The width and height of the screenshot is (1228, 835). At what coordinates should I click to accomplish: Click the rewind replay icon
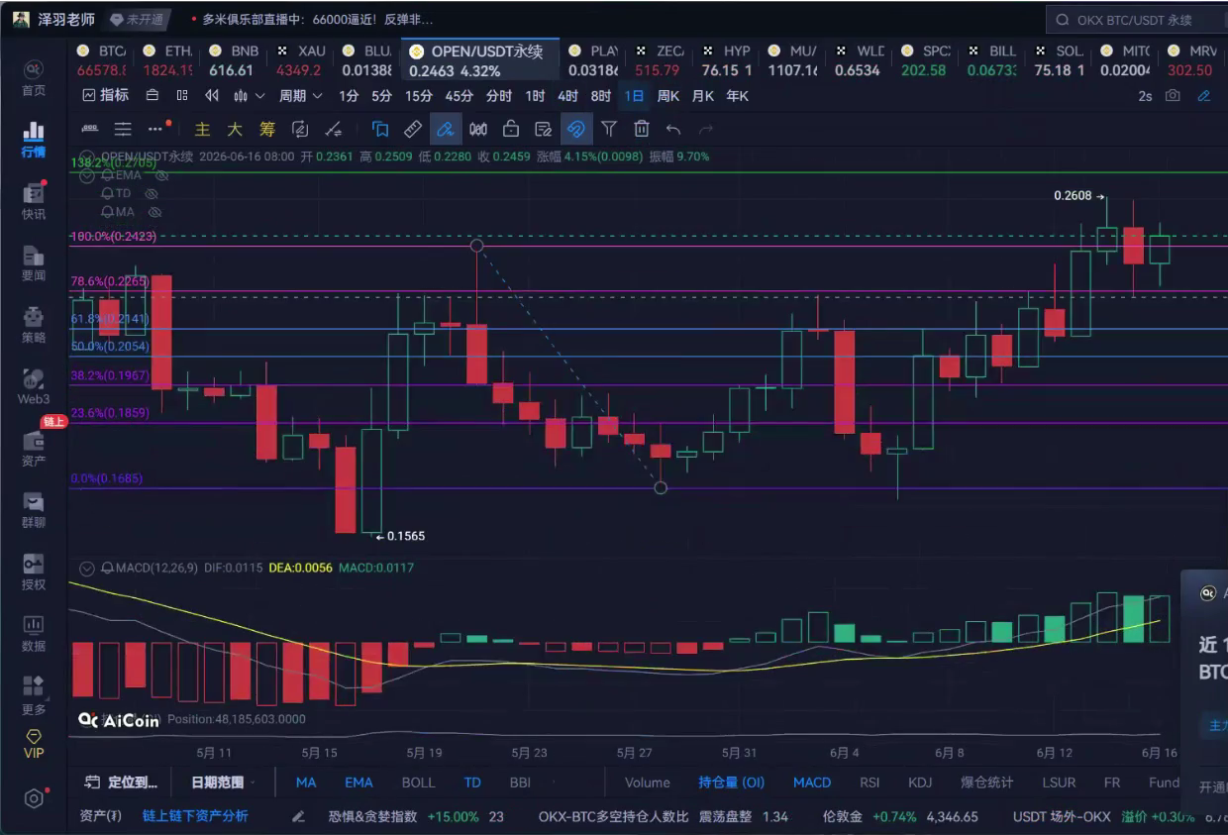pyautogui.click(x=211, y=96)
